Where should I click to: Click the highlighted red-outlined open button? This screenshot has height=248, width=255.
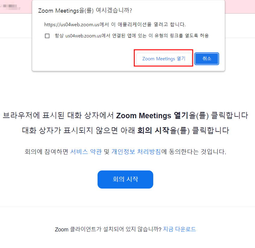coord(163,59)
